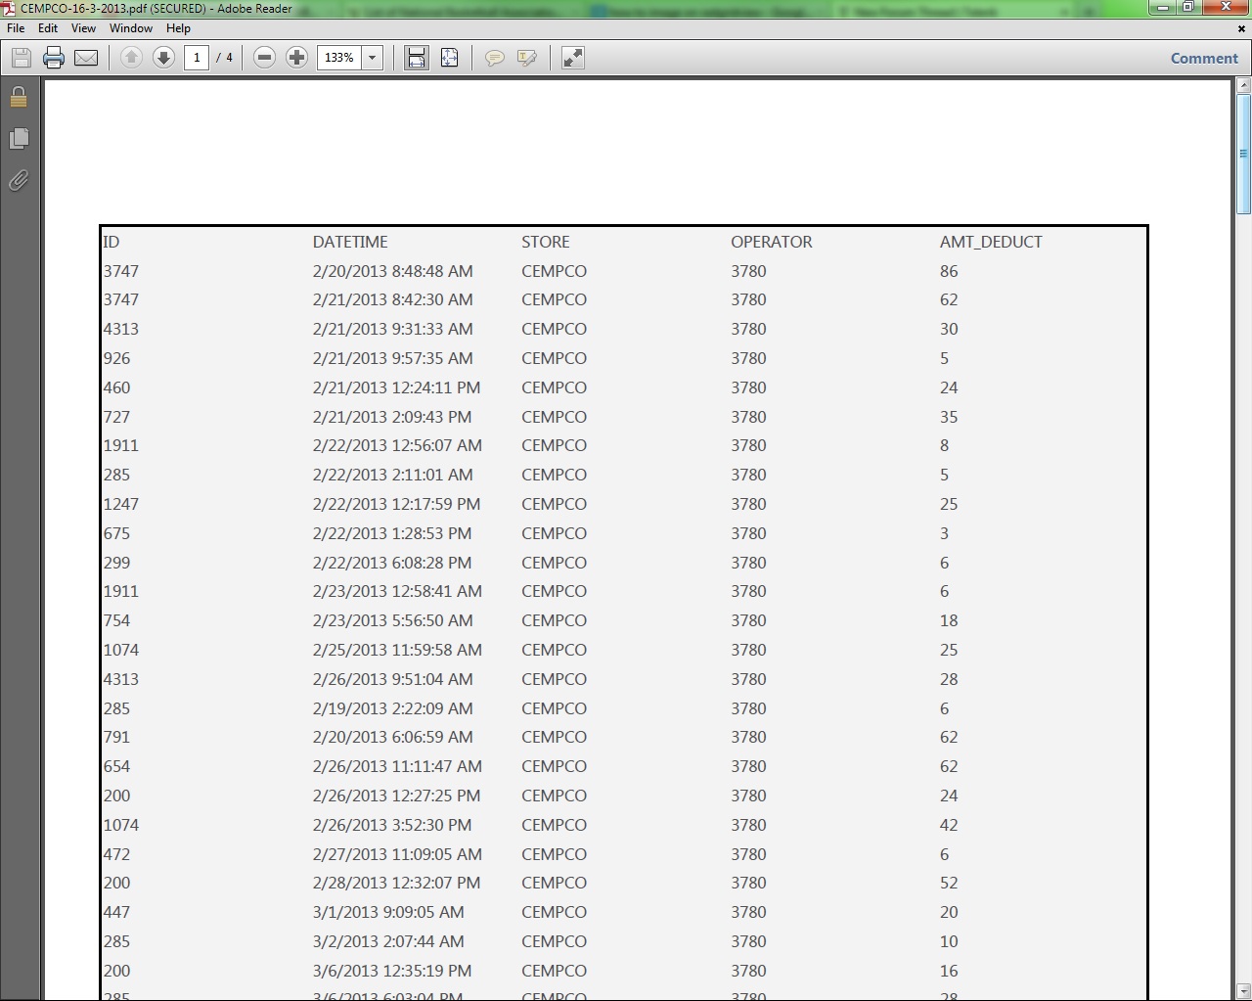Image resolution: width=1252 pixels, height=1001 pixels.
Task: Click the ID cell 472
Action: (116, 854)
